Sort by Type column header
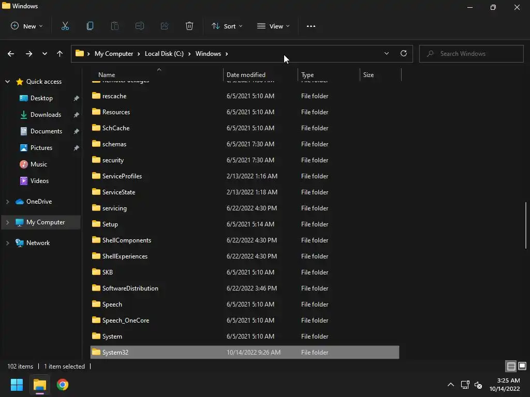530x397 pixels. [x=307, y=75]
